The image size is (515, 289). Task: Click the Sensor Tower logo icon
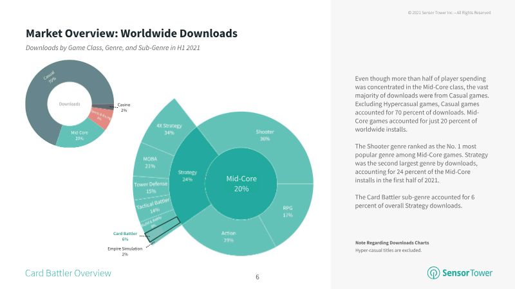tap(433, 272)
